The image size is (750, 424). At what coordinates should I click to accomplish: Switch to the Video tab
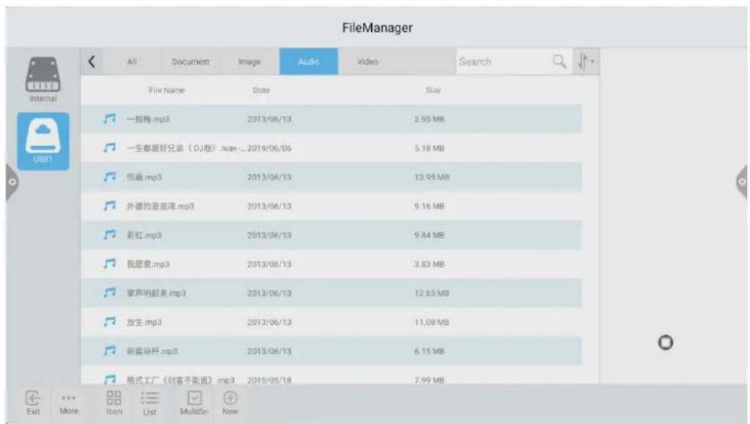pos(368,62)
